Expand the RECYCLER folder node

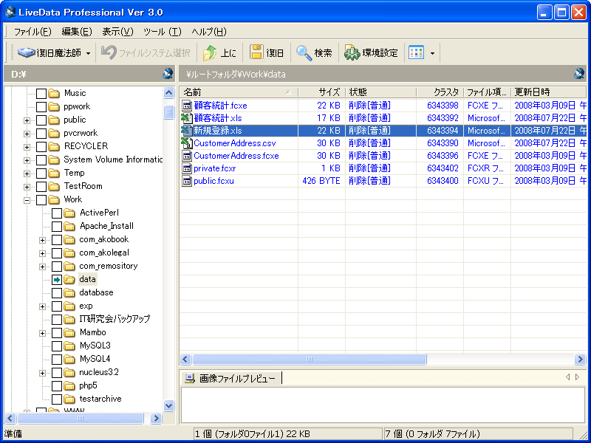[27, 147]
